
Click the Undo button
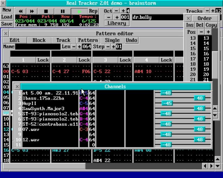coord(131,40)
